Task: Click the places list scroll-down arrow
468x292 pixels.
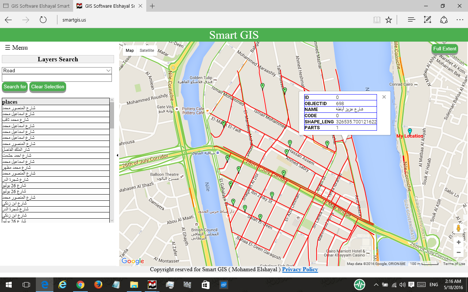Action: point(112,220)
